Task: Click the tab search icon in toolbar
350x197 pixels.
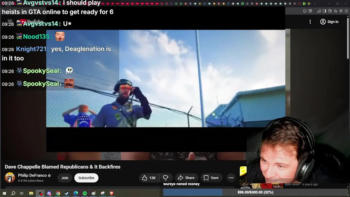Action: tap(310, 11)
